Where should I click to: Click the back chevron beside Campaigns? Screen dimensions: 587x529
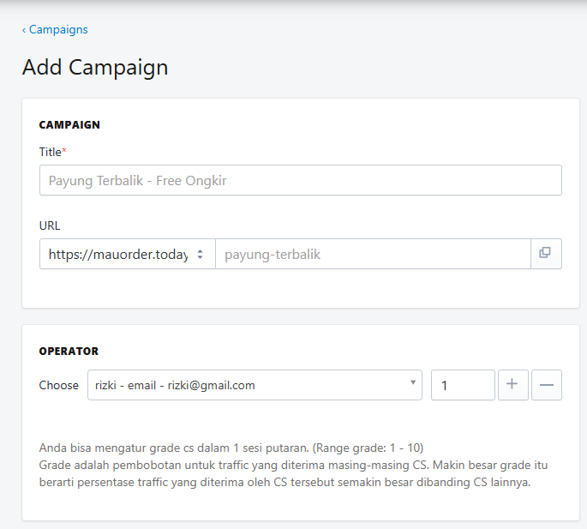pyautogui.click(x=24, y=30)
